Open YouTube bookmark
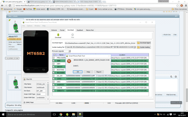 [x=28, y=9]
